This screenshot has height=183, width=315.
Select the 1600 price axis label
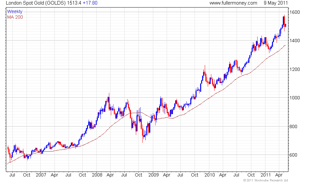pos(295,12)
